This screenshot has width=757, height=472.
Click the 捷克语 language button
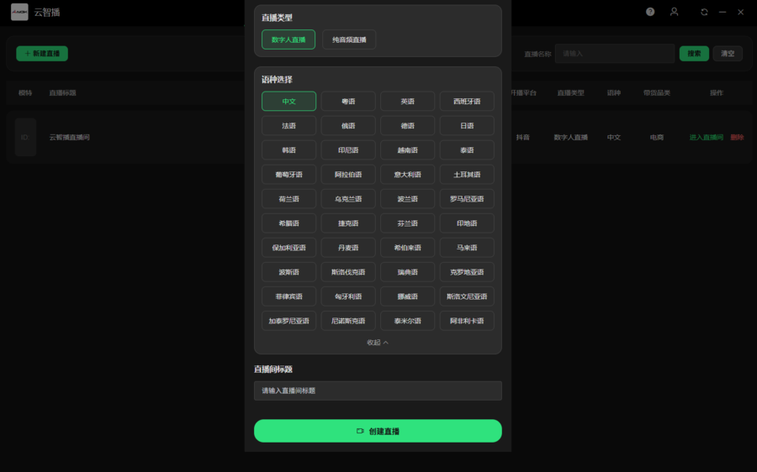(x=348, y=223)
